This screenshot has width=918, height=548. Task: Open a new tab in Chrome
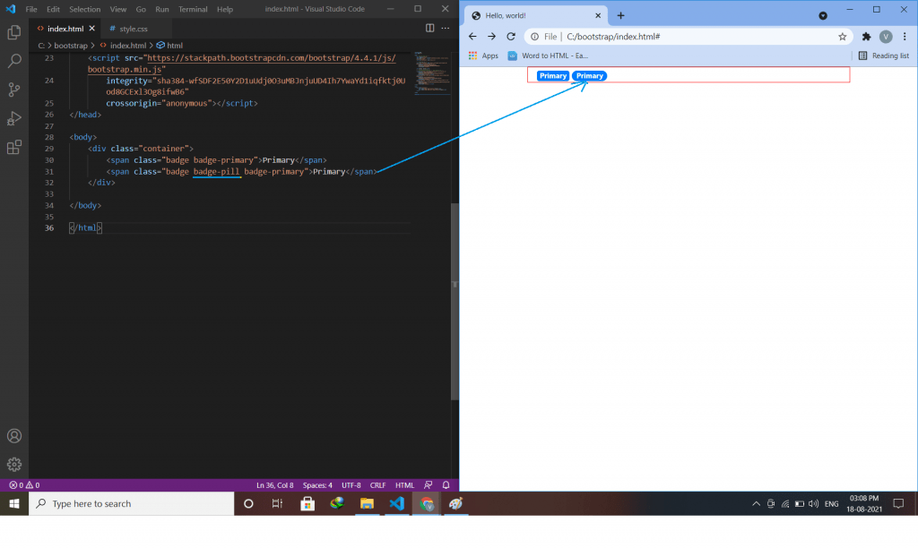click(x=620, y=16)
